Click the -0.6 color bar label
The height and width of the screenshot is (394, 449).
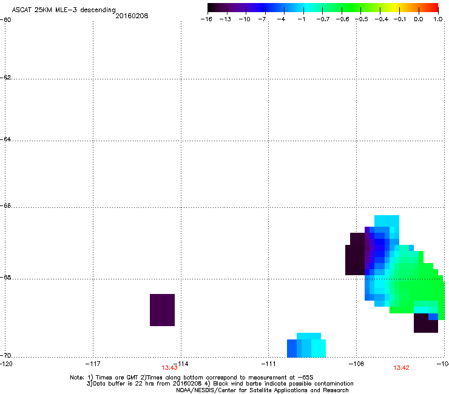click(x=342, y=19)
